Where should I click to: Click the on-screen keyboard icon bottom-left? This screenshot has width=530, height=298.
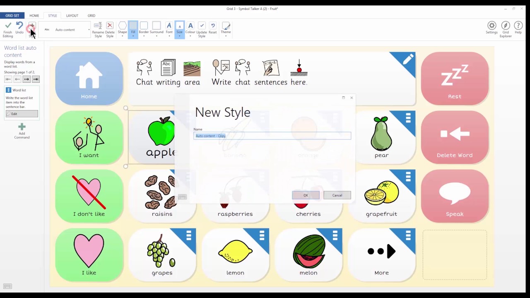[x=7, y=286]
